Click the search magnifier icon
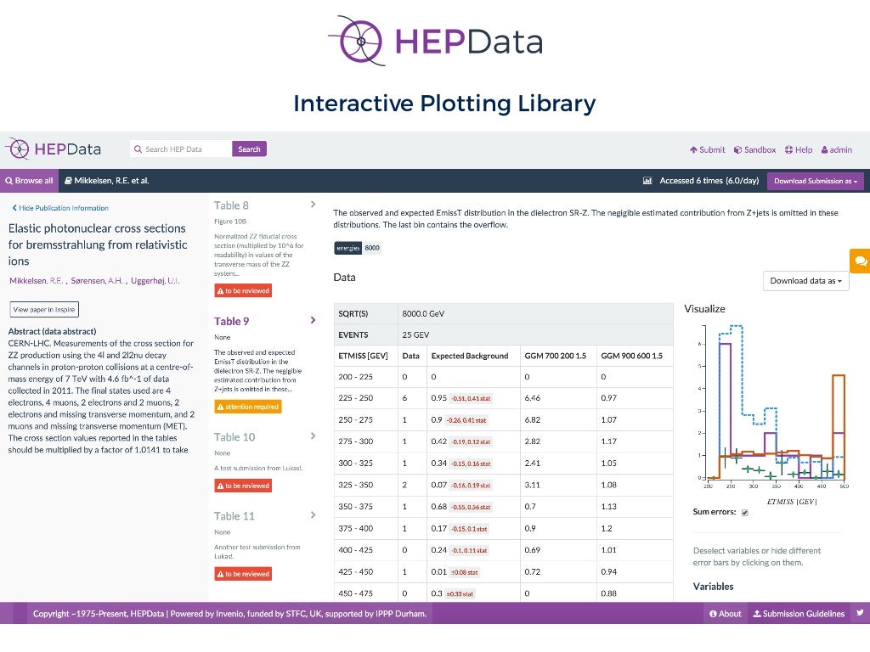The image size is (870, 652). pyautogui.click(x=138, y=149)
